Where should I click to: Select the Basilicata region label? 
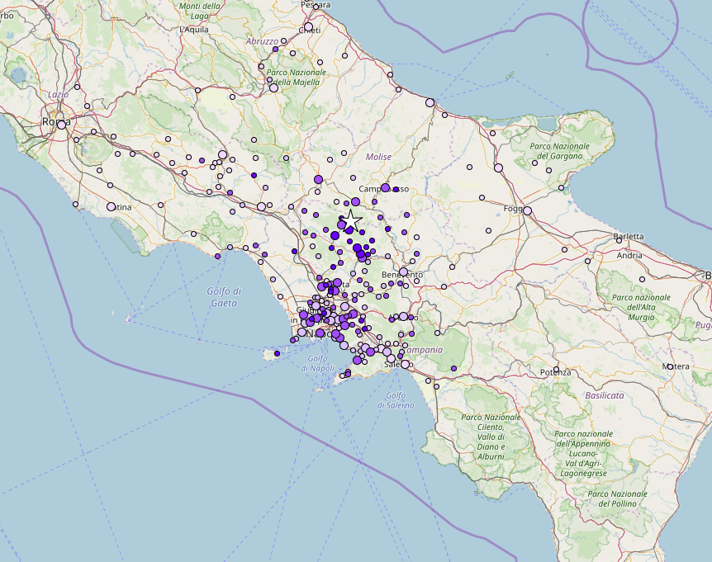605,395
